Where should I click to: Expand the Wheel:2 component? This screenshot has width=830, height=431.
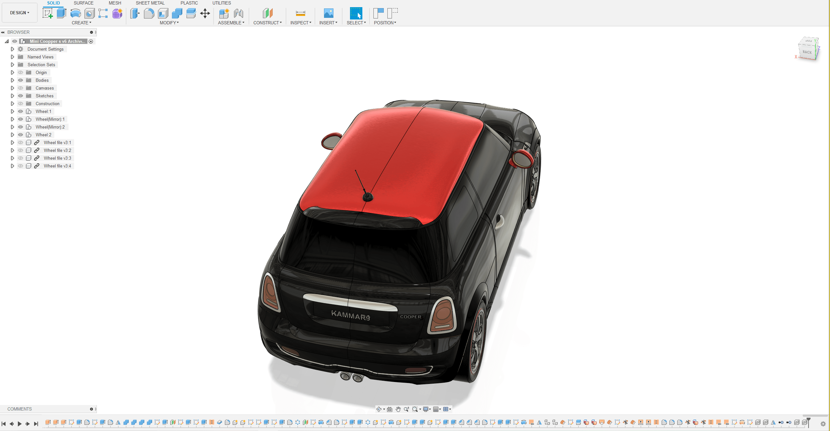click(x=12, y=135)
